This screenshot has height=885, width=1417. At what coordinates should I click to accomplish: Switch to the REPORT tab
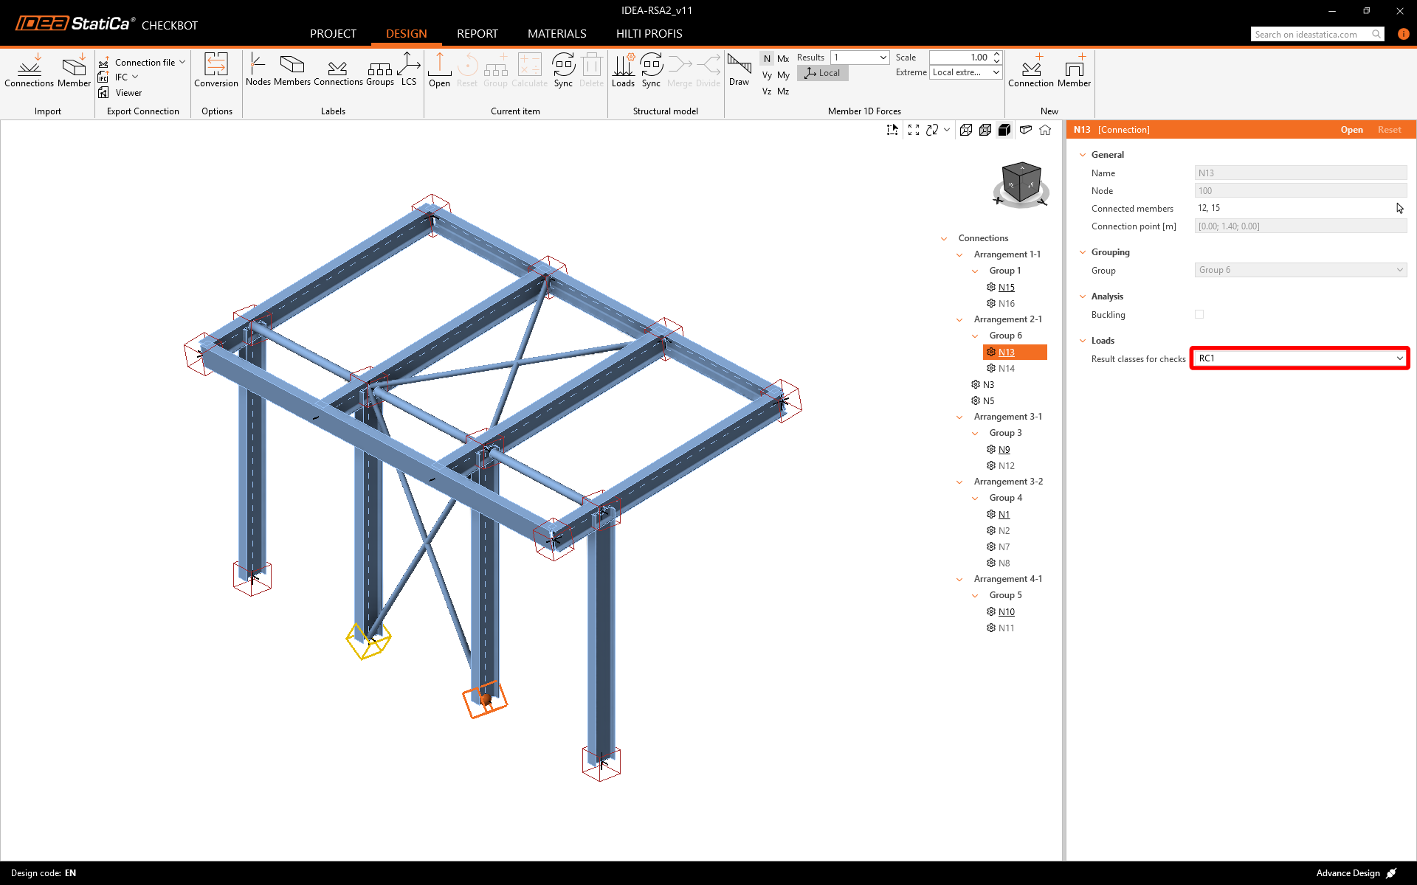coord(477,34)
